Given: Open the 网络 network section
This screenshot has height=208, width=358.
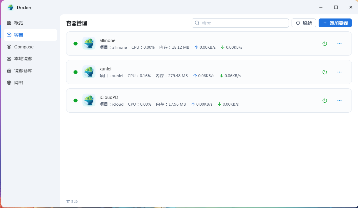Looking at the screenshot, I should click(30, 83).
